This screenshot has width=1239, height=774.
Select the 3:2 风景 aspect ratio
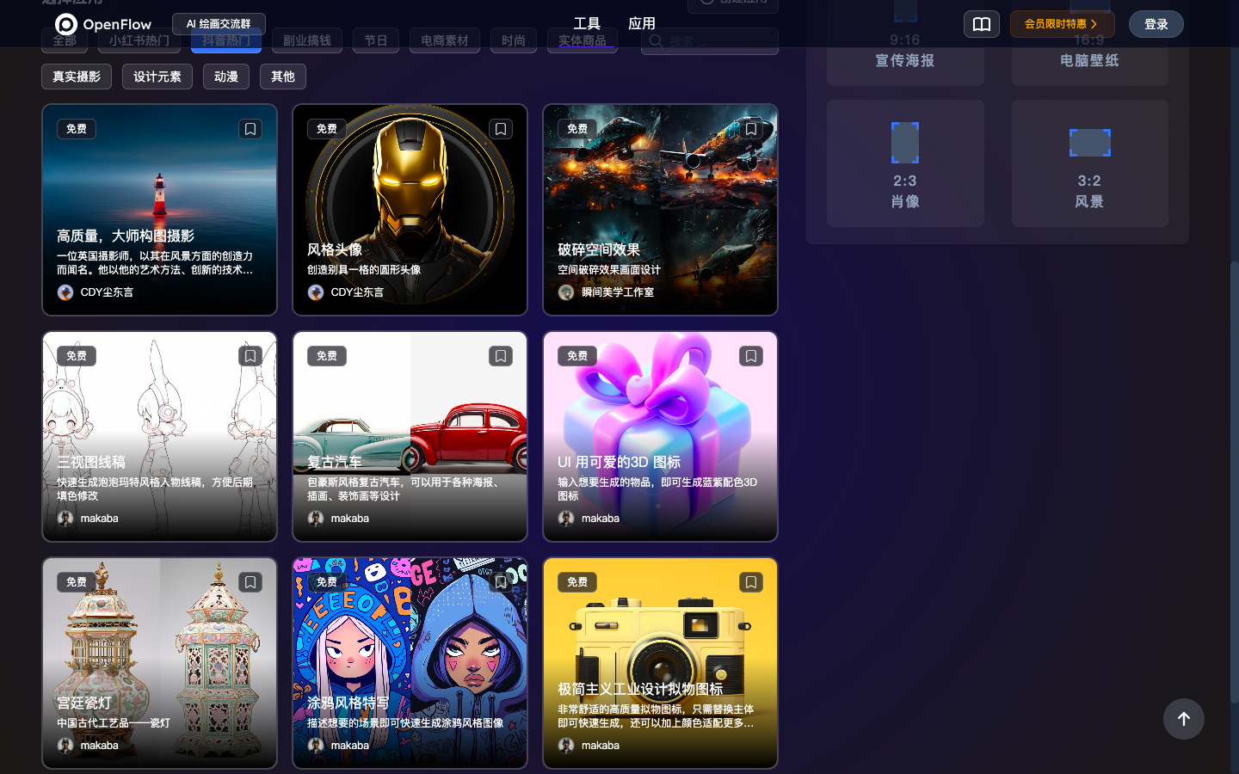[x=1089, y=163]
